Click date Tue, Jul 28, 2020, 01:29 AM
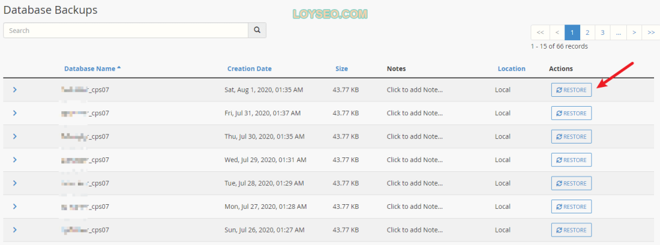The image size is (660, 245). tap(264, 183)
